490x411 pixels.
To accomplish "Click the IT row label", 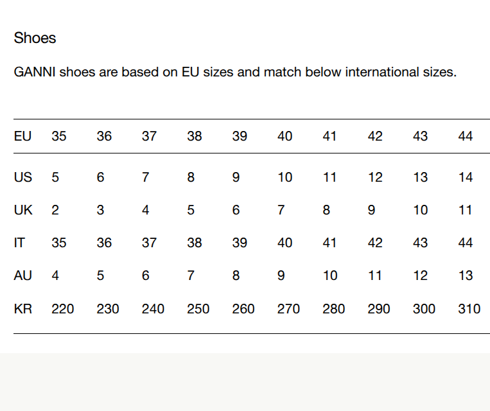I will 19,243.
